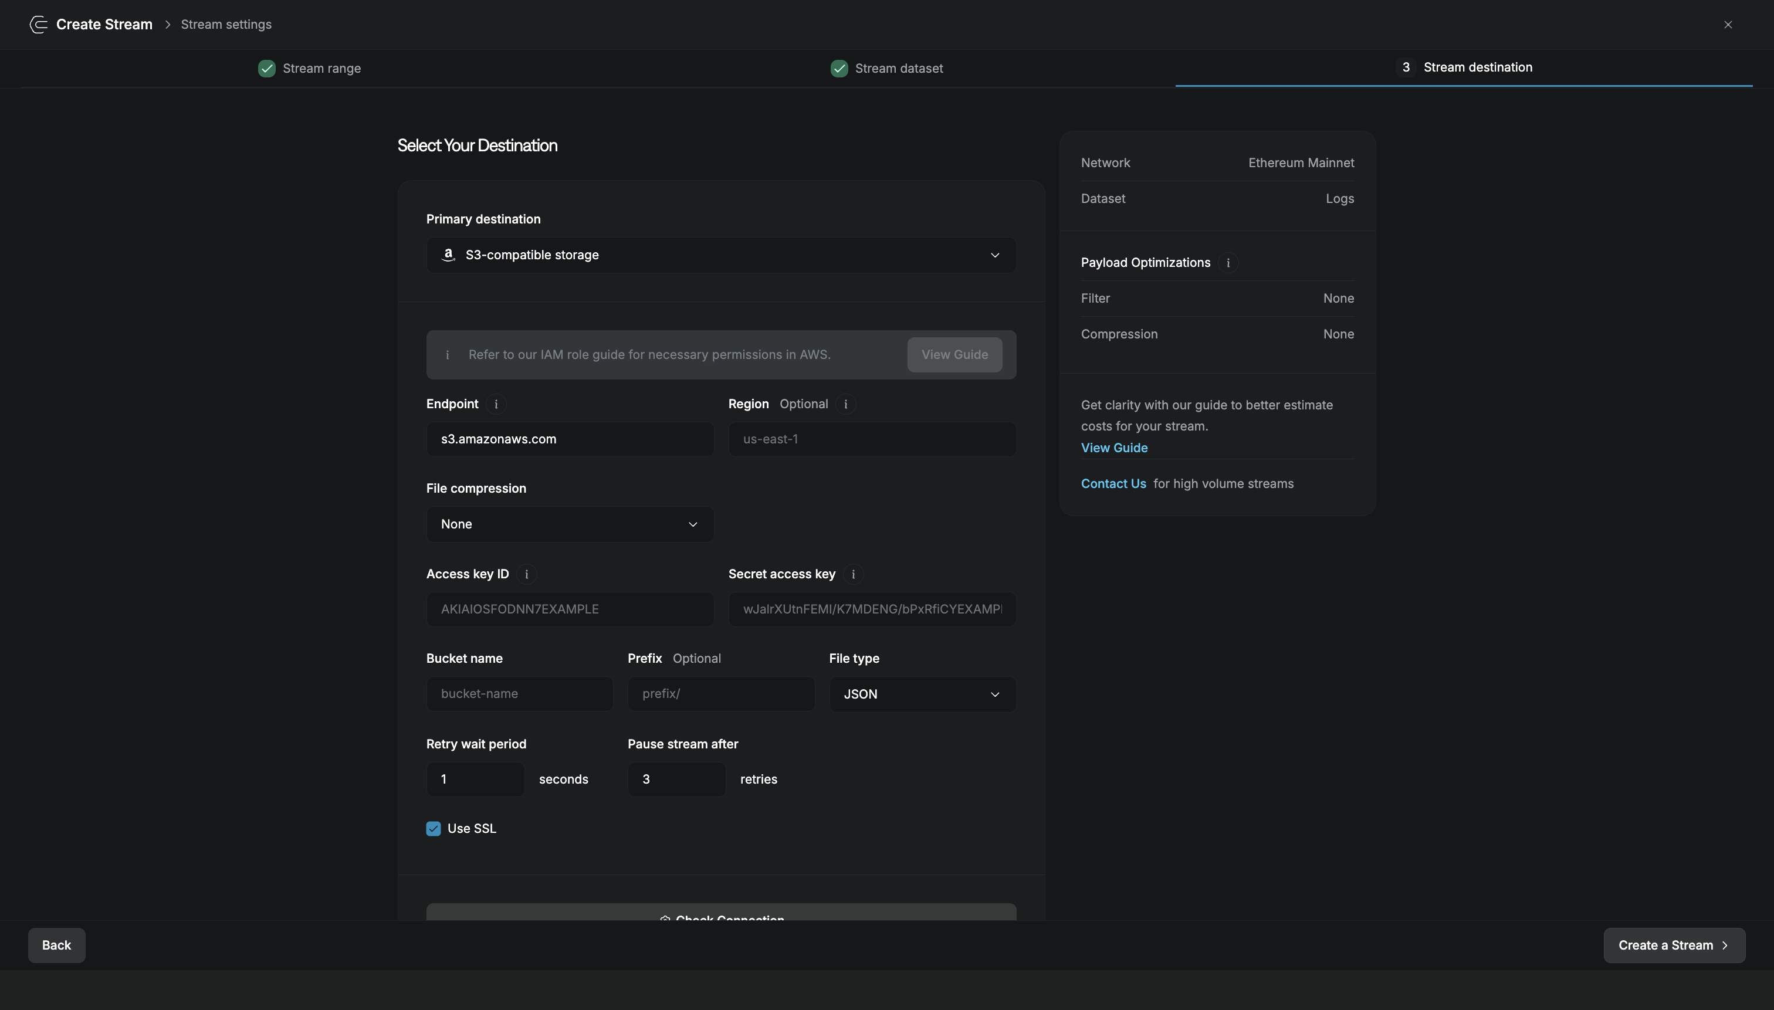Show Region info tooltip icon

coord(846,405)
